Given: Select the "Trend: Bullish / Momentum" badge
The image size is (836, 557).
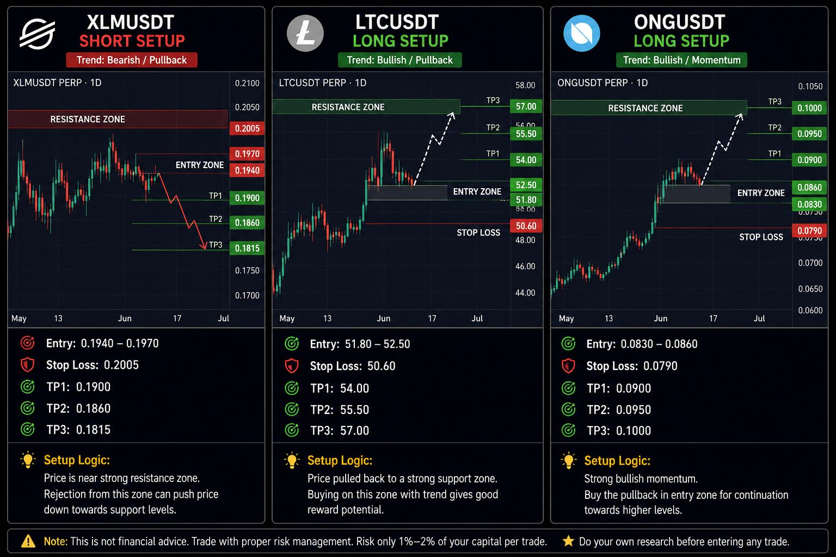Looking at the screenshot, I should (x=681, y=60).
